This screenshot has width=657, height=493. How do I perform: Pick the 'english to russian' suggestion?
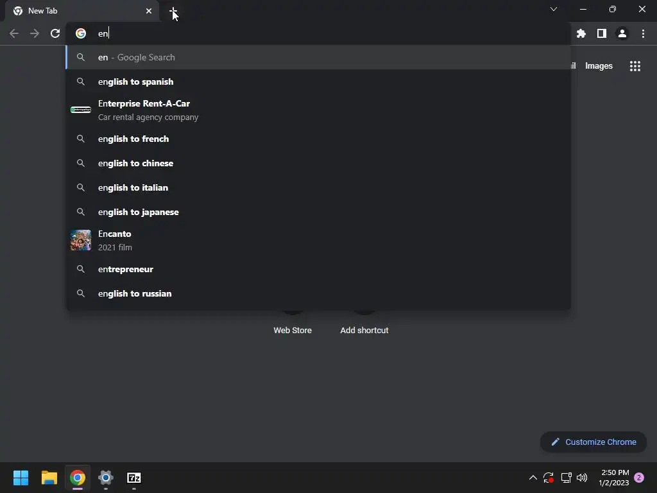click(x=318, y=293)
